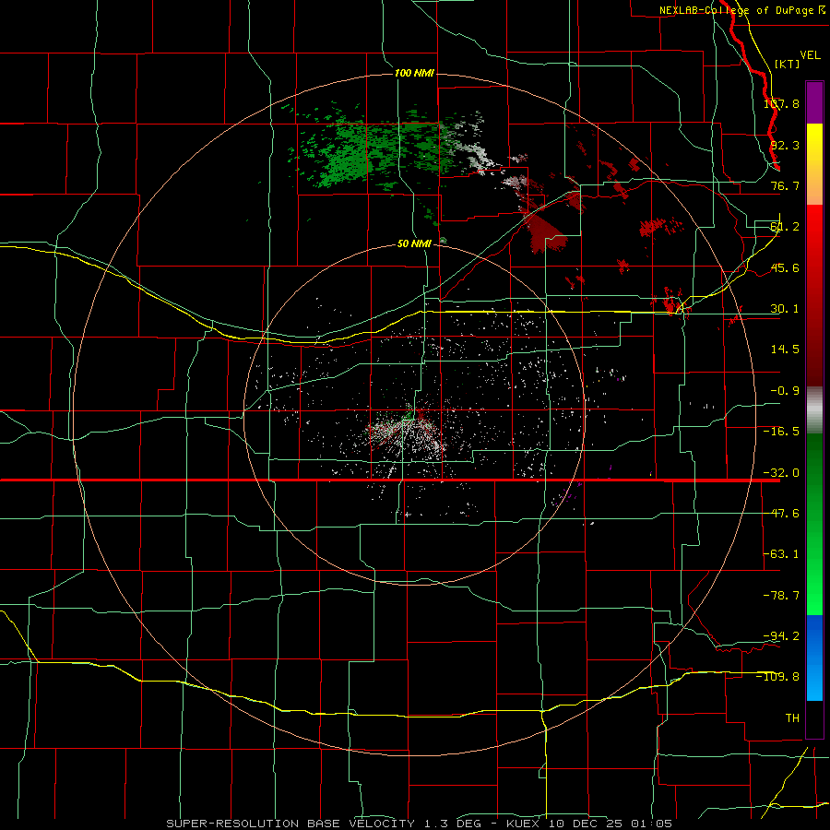Viewport: 830px width, 830px height.
Task: Select the 30.1 velocity scale value
Action: 785,309
